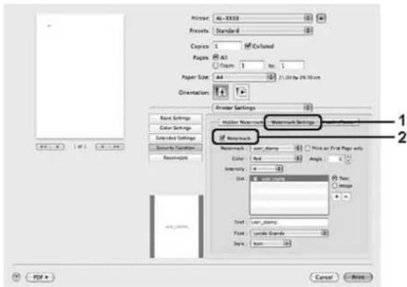Adjust Angle value with stepper arrows

click(348, 159)
